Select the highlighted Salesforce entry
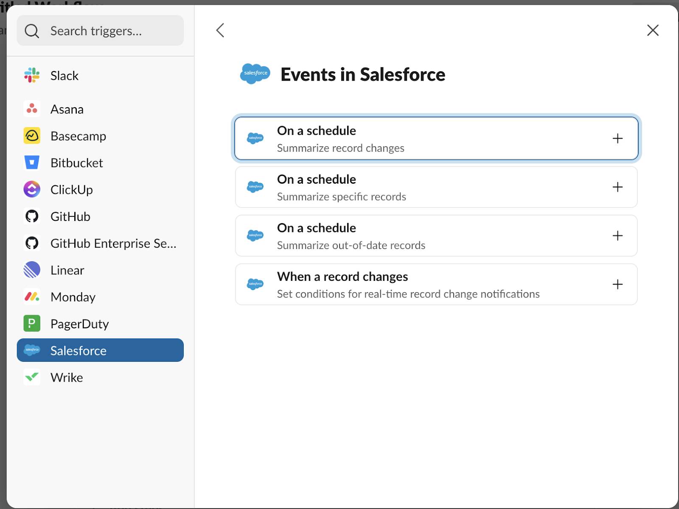 point(100,350)
